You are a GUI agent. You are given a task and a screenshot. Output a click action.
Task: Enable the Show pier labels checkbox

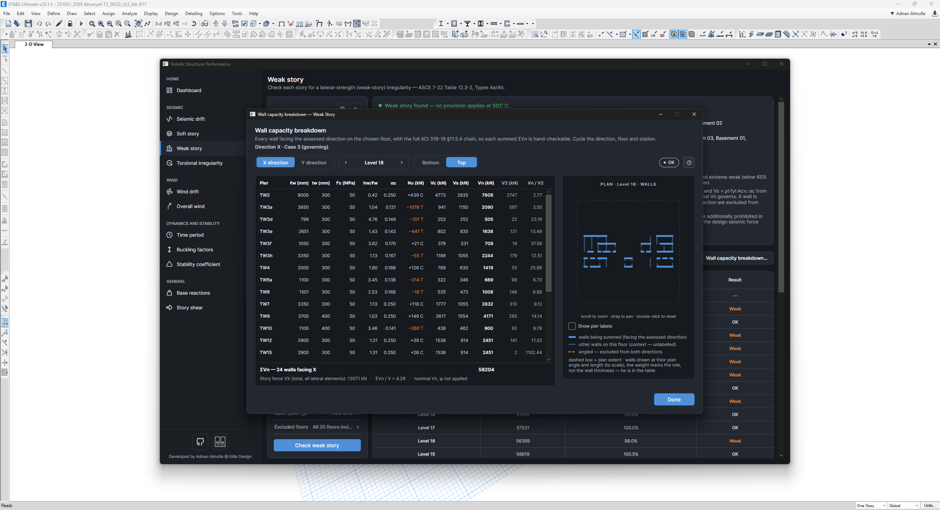click(572, 326)
